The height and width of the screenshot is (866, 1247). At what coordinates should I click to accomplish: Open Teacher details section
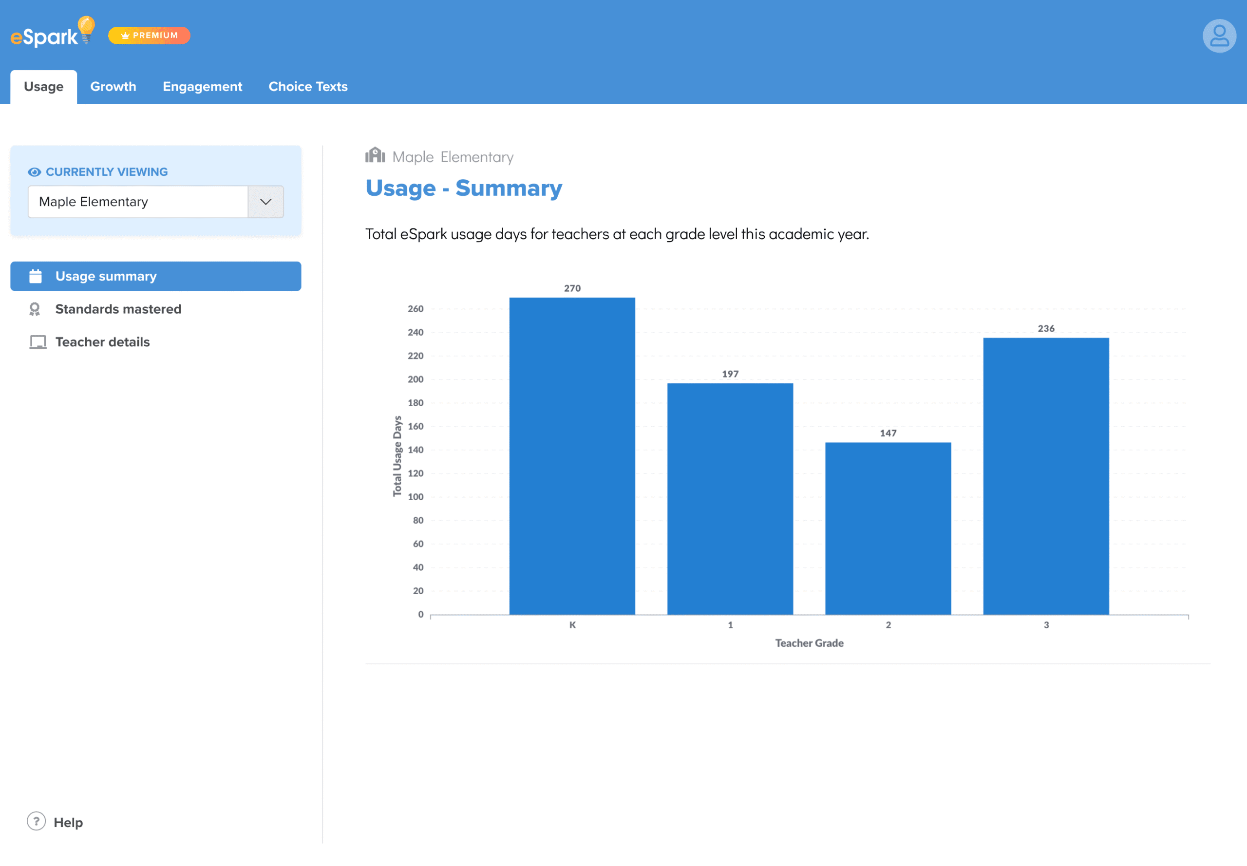102,342
